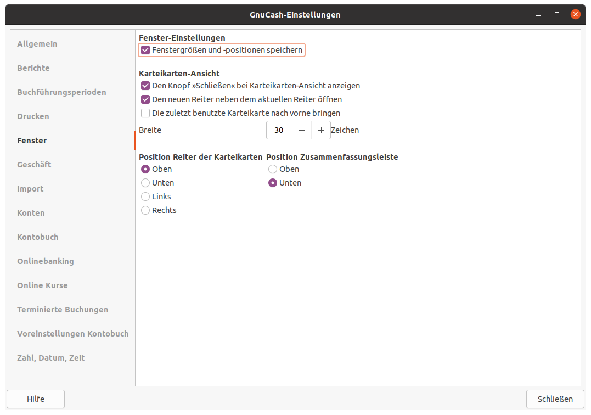Switch to the Berichte settings page

(33, 68)
